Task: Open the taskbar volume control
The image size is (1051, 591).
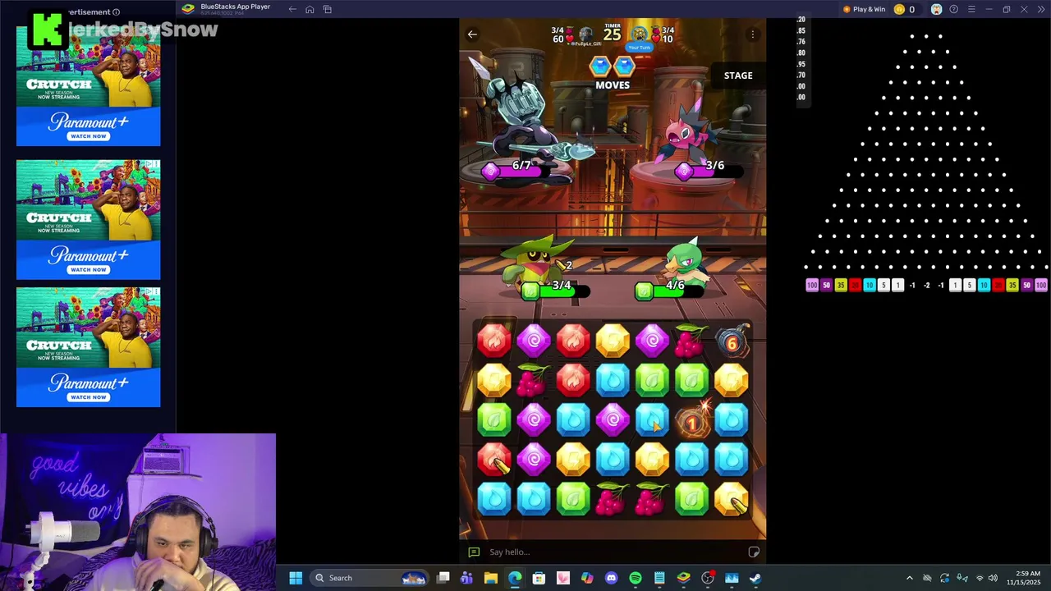Action: 993,578
